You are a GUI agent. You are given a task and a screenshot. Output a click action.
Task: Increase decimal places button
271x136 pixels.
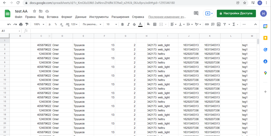tap(67, 25)
